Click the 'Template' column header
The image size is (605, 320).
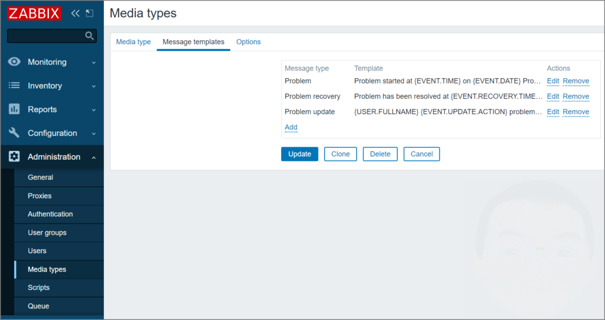coord(369,68)
